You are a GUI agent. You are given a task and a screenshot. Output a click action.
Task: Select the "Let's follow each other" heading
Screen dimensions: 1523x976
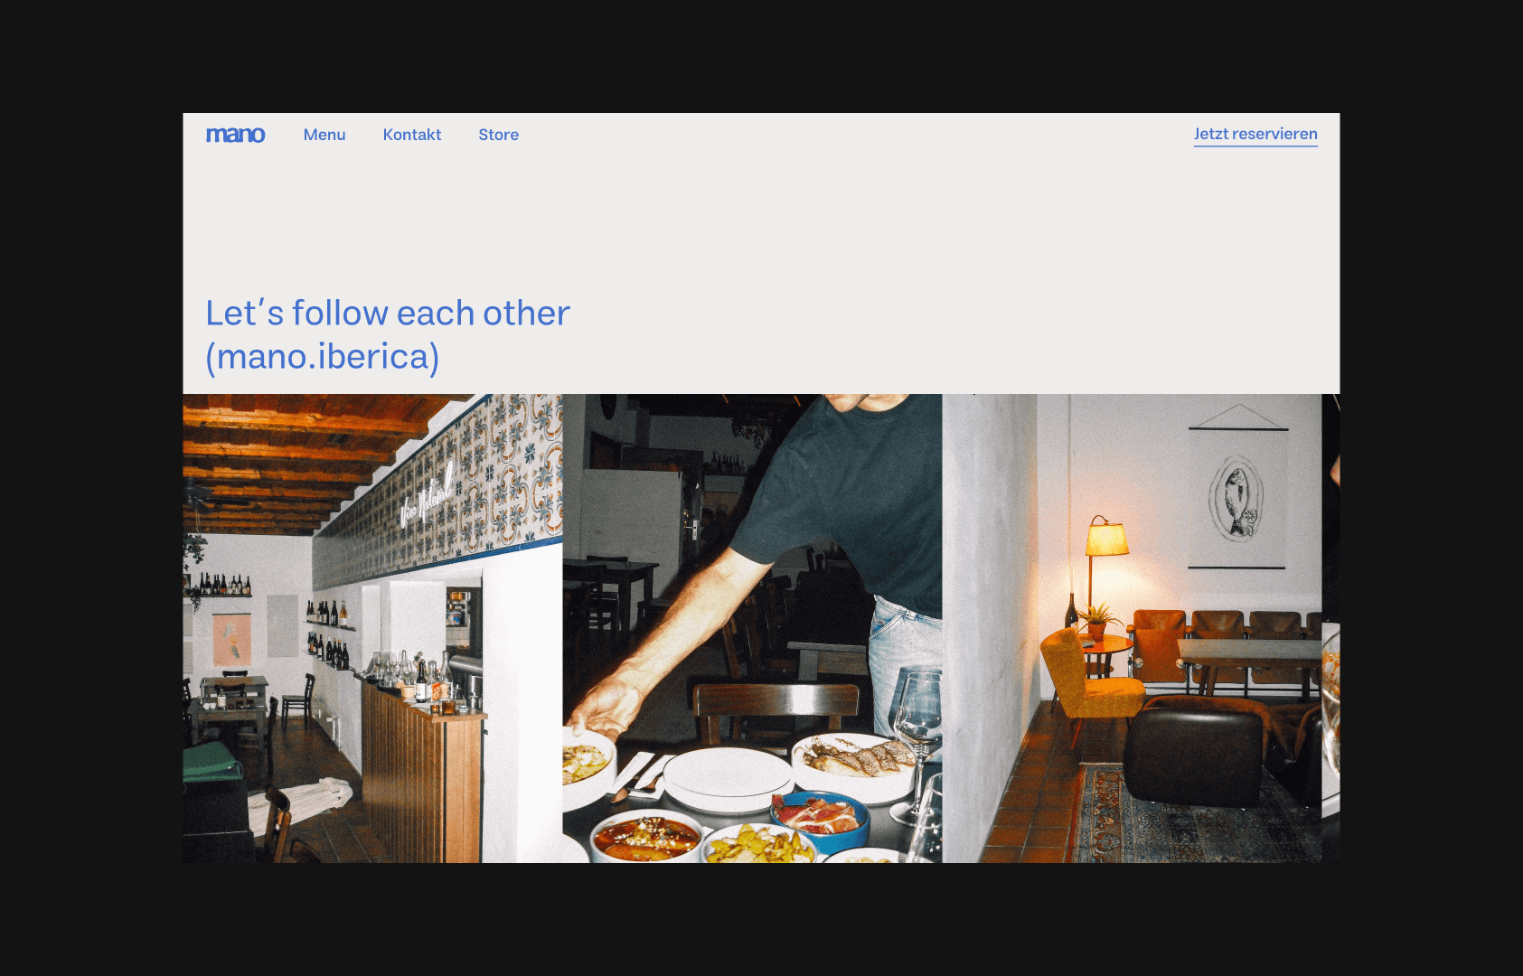(388, 313)
